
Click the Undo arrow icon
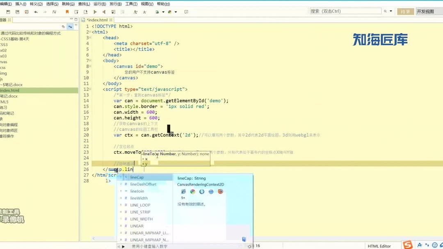35,12
